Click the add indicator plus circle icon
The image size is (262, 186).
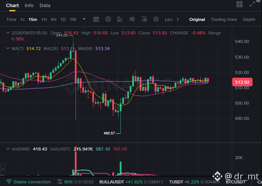pos(108,19)
